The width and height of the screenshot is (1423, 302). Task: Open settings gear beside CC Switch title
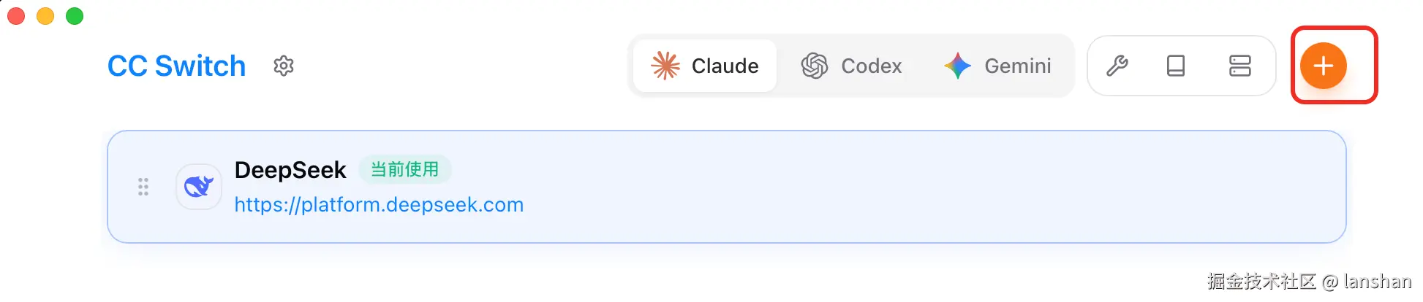pos(284,66)
